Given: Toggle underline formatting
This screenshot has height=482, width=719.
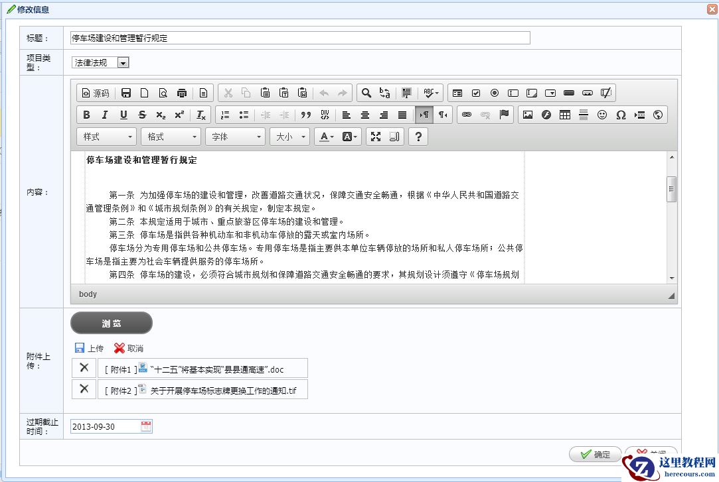Looking at the screenshot, I should point(123,115).
